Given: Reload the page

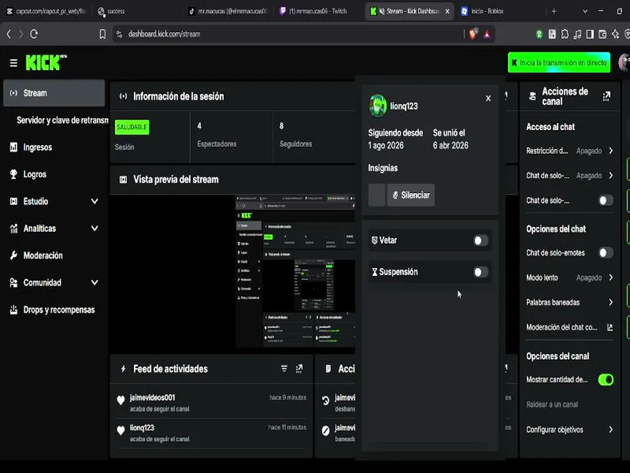Looking at the screenshot, I should point(33,34).
